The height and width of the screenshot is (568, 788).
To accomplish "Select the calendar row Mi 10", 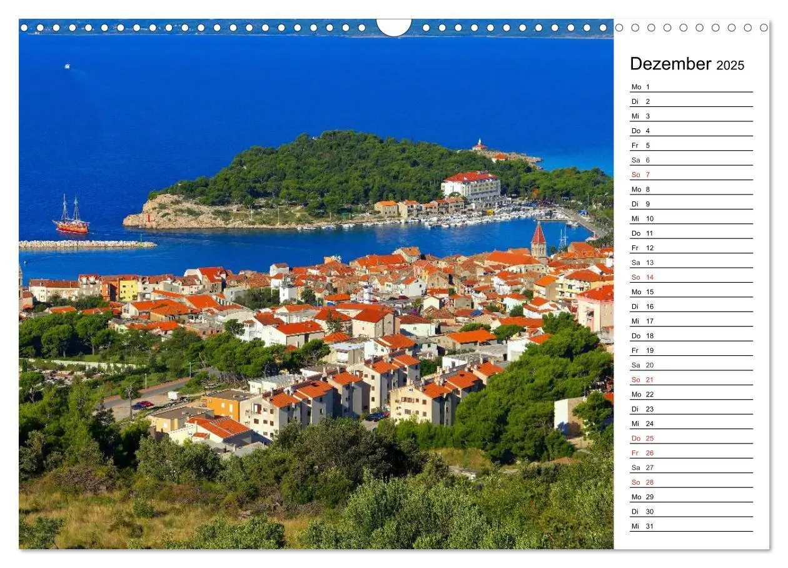I will pos(691,219).
